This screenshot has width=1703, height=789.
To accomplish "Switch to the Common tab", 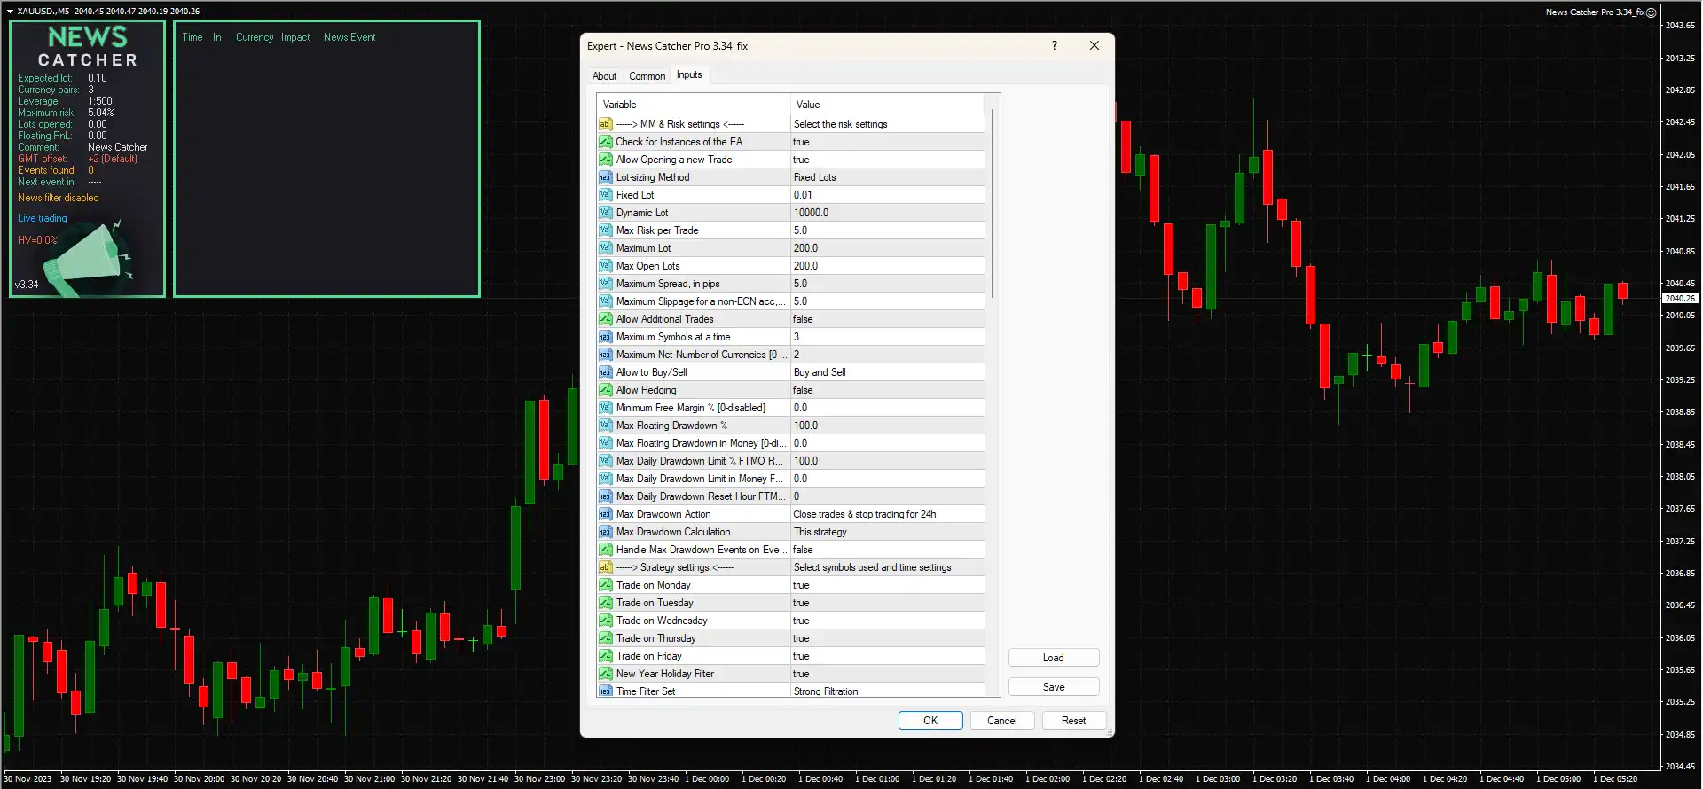I will pyautogui.click(x=647, y=76).
